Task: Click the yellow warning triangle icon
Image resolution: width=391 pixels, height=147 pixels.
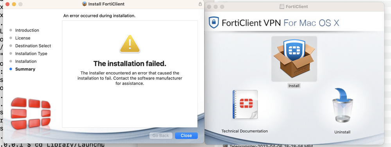Action: (x=130, y=44)
